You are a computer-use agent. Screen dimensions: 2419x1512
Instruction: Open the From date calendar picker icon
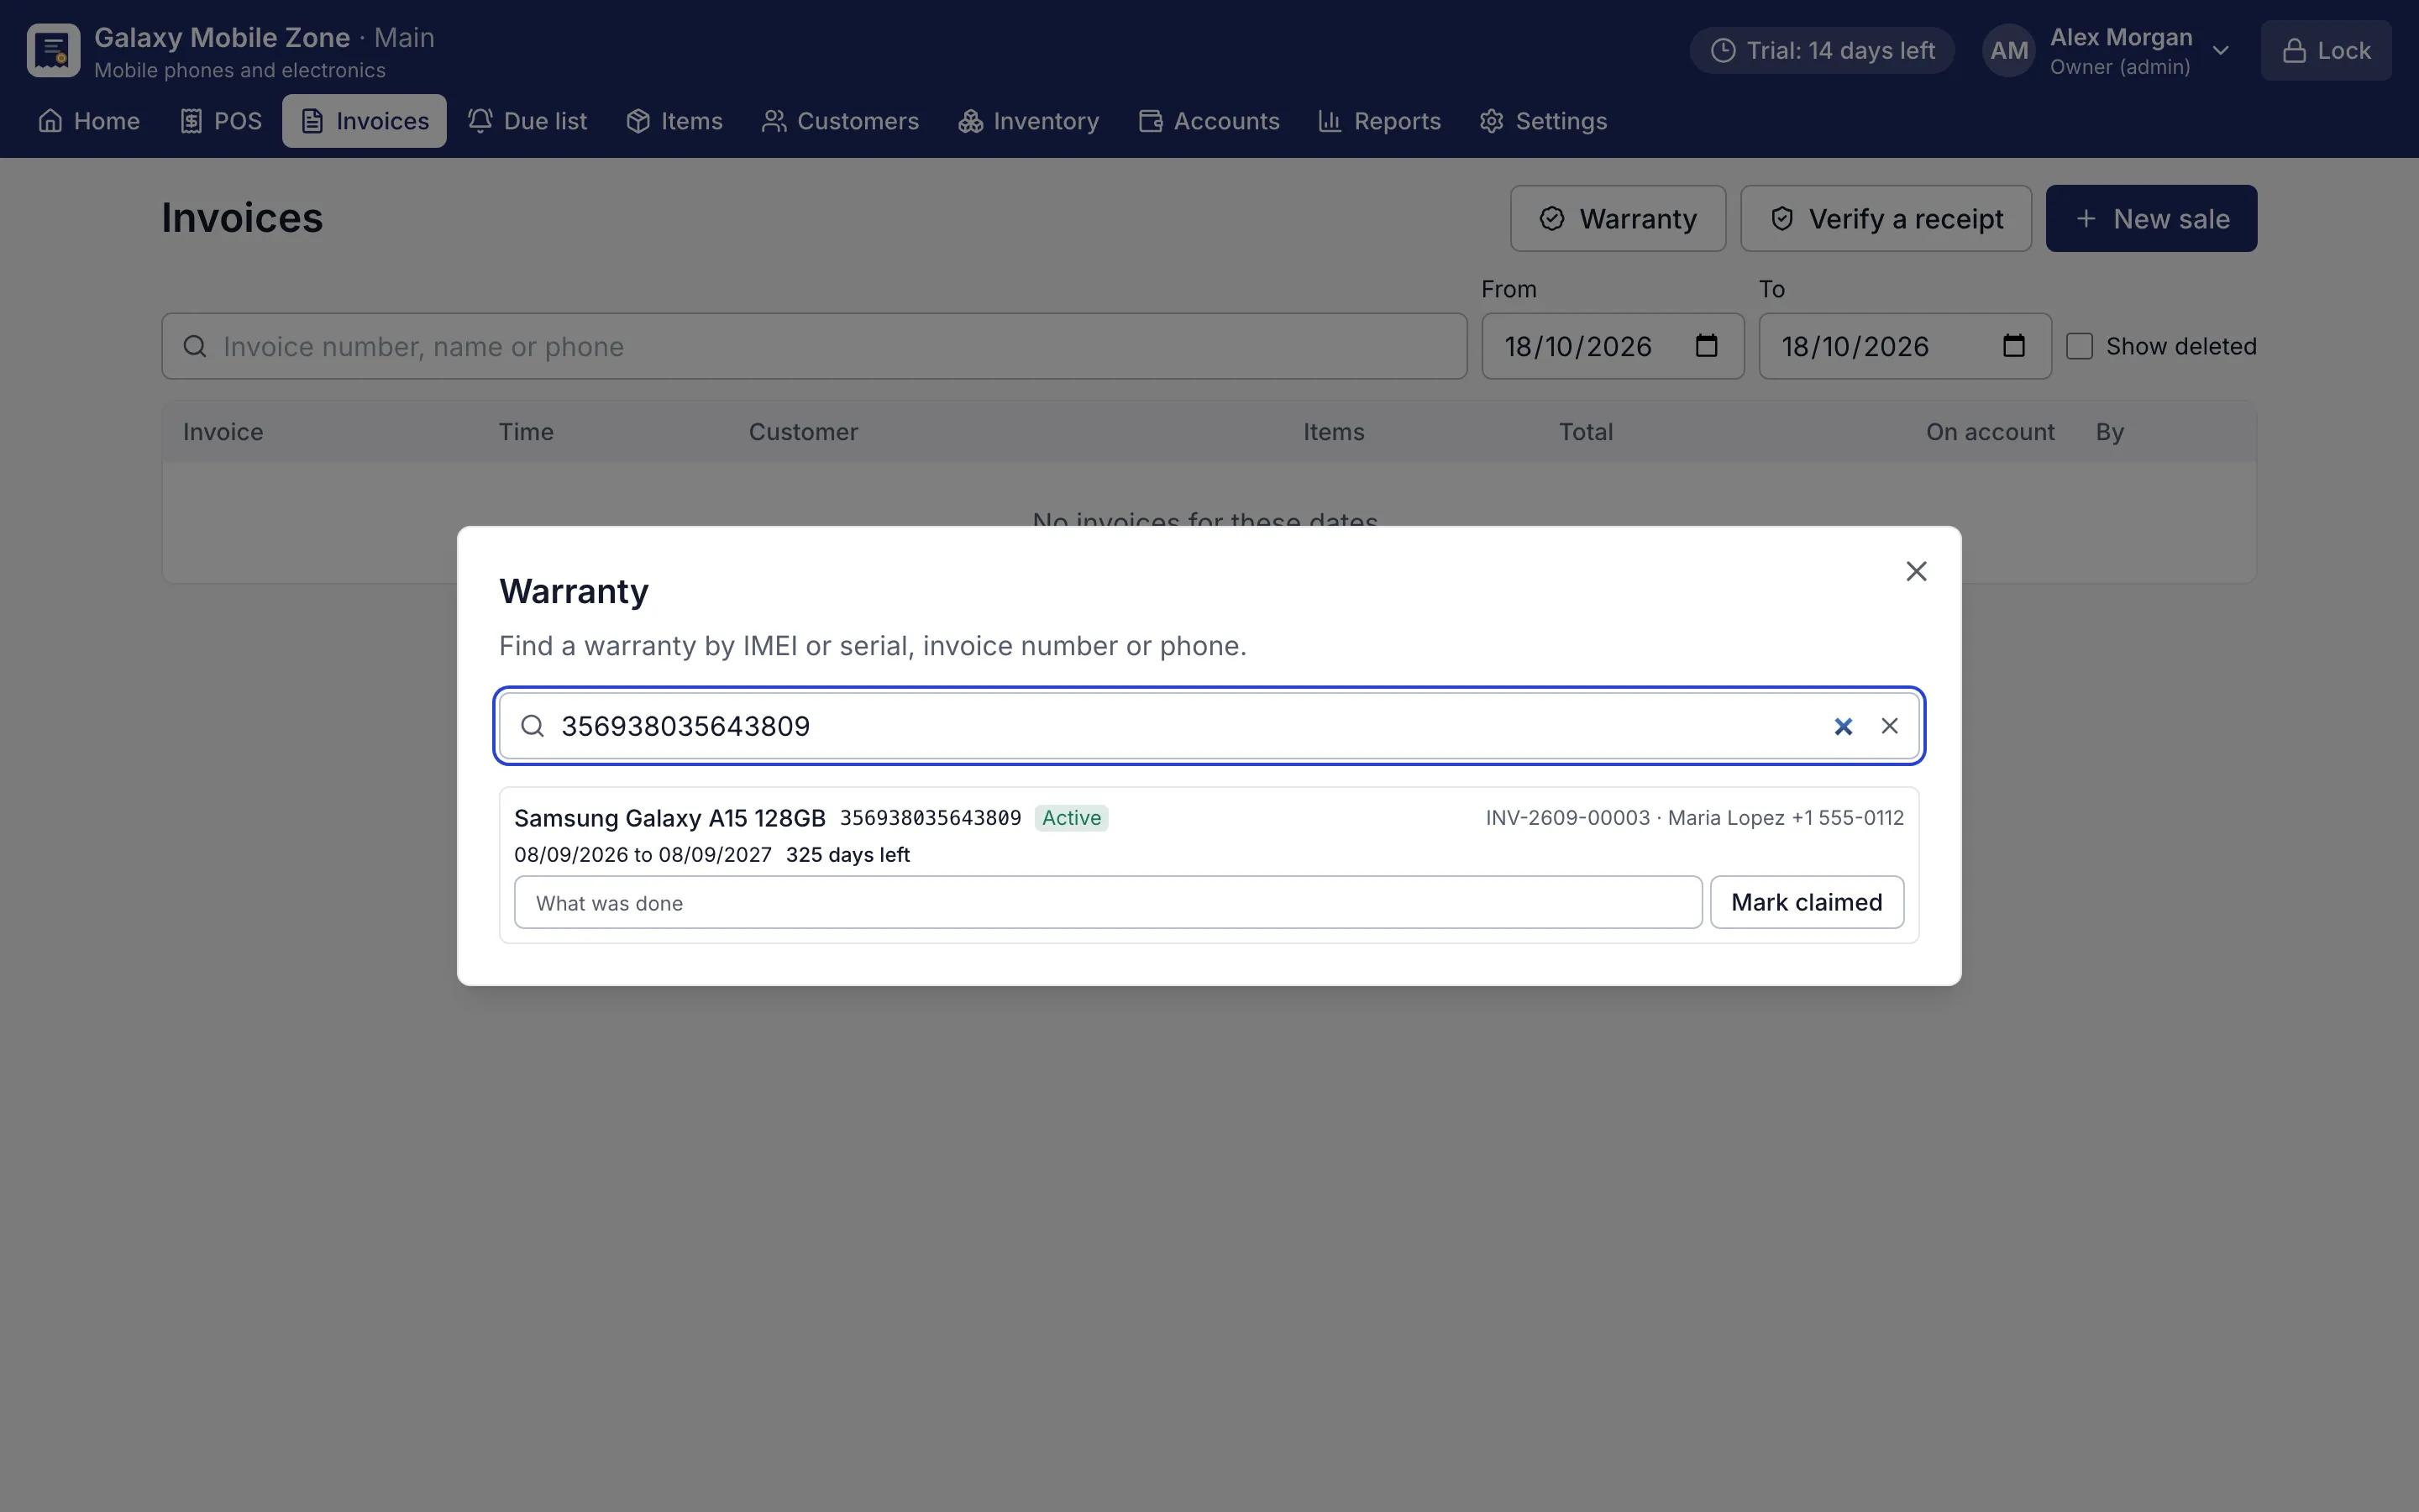tap(1706, 346)
